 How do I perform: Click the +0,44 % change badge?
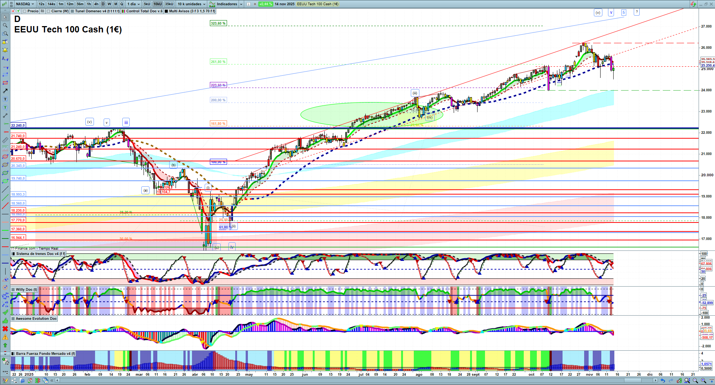pos(265,4)
